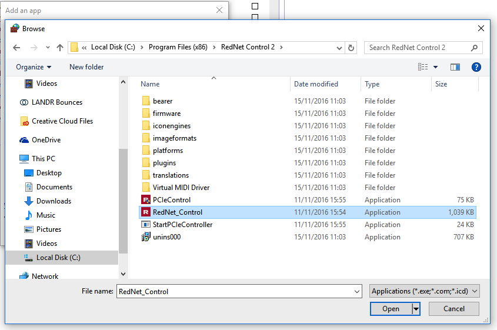Select the StartPCIeController application icon
Viewport: 497px width, 330px height.
(x=146, y=225)
